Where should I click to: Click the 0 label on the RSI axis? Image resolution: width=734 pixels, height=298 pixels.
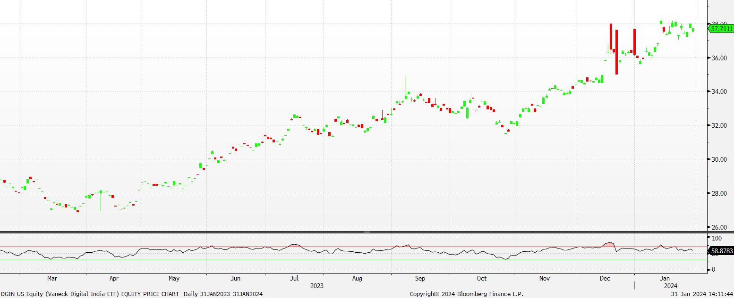point(713,269)
